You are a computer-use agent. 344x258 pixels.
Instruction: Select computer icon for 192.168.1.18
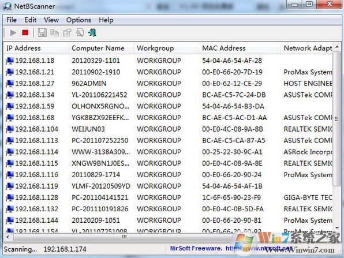pos(10,61)
